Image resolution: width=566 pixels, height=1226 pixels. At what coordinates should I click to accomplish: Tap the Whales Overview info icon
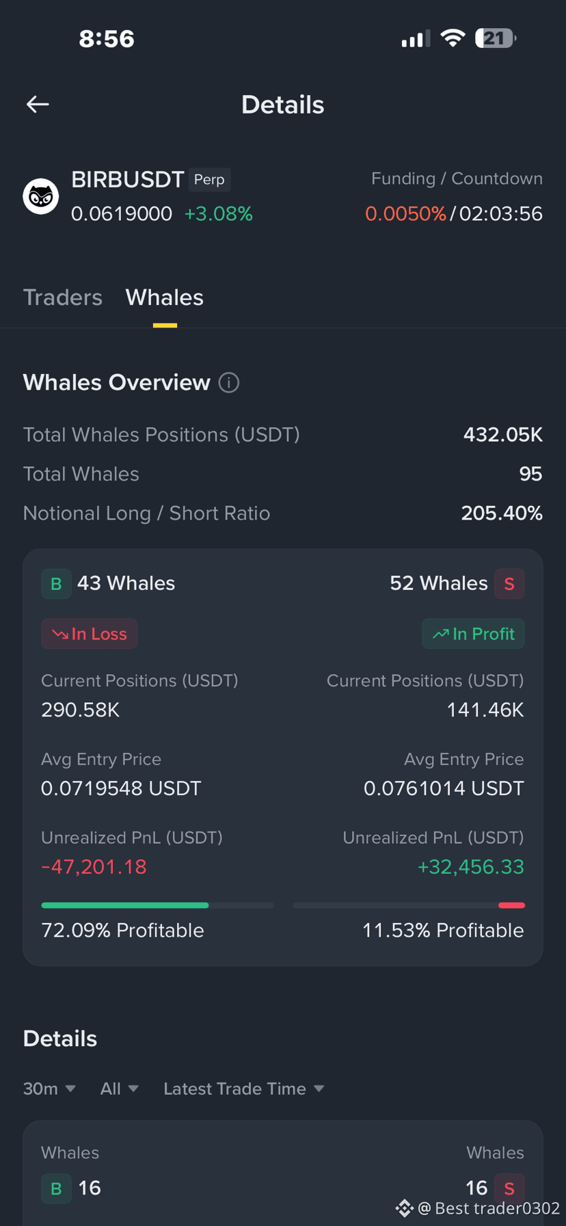point(229,383)
